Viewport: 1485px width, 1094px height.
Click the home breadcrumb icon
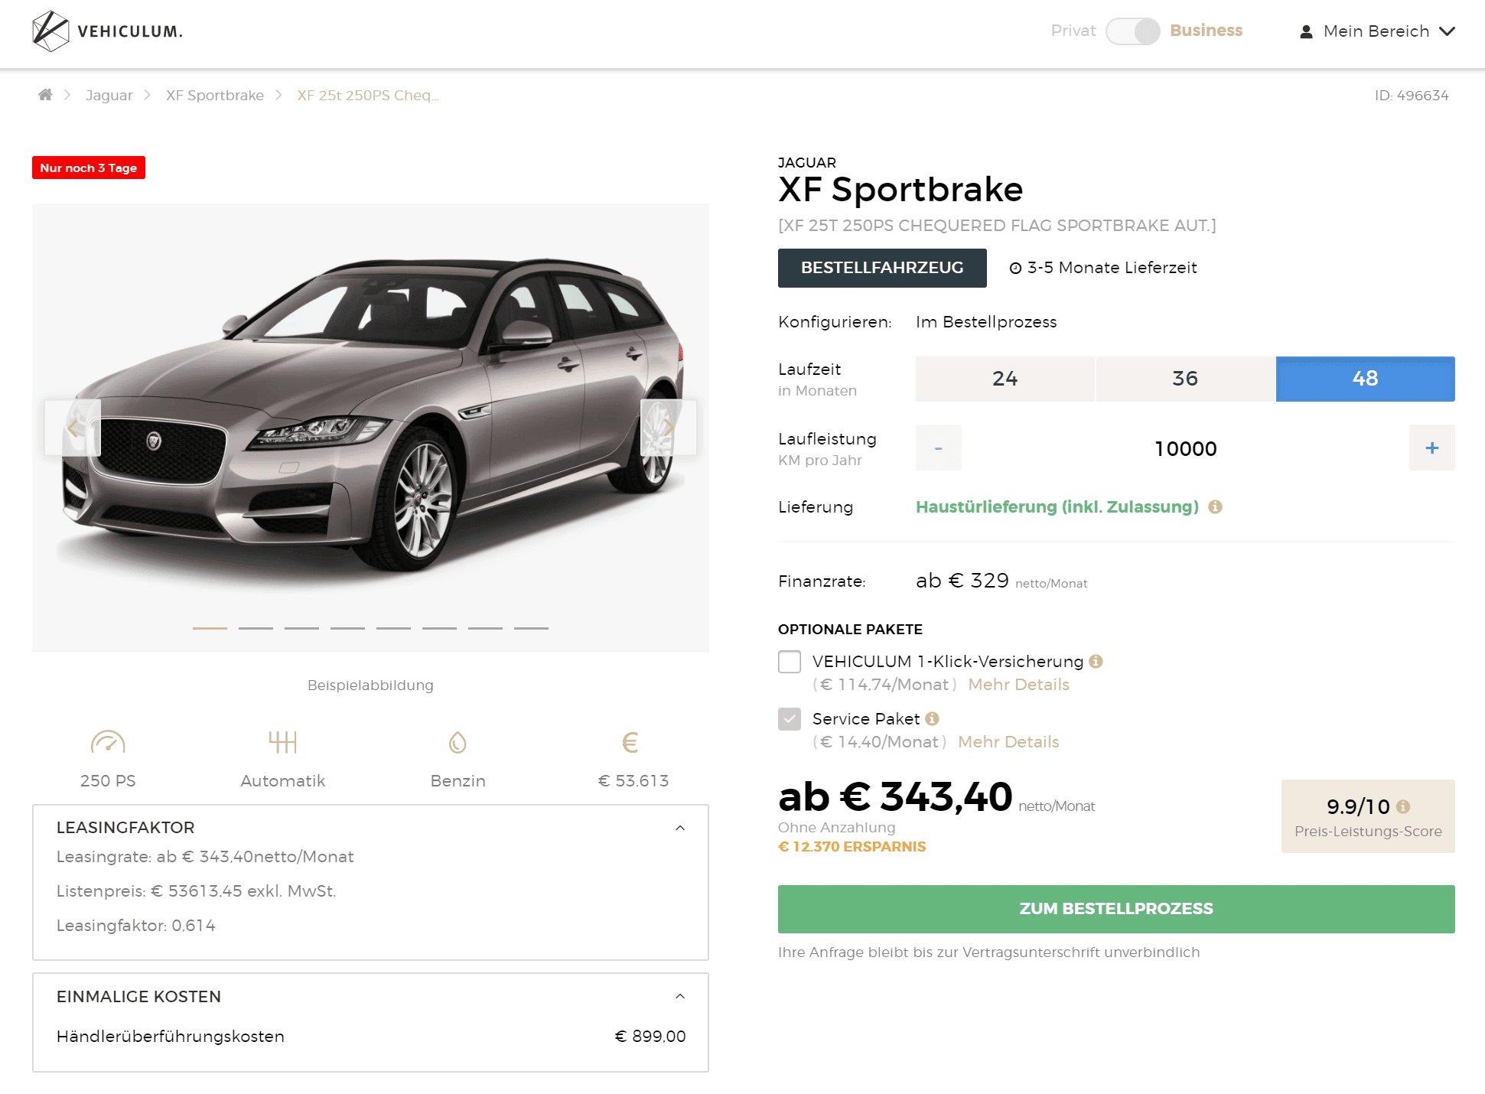(45, 95)
